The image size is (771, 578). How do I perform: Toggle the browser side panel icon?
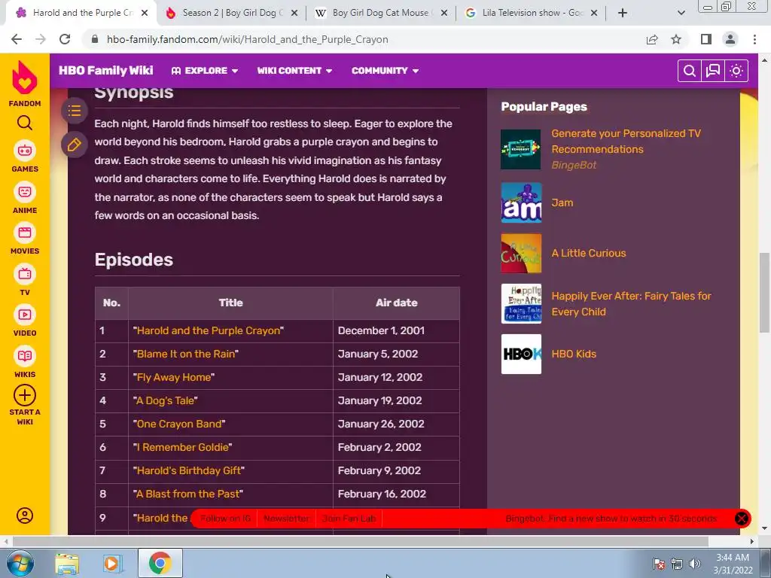click(706, 39)
